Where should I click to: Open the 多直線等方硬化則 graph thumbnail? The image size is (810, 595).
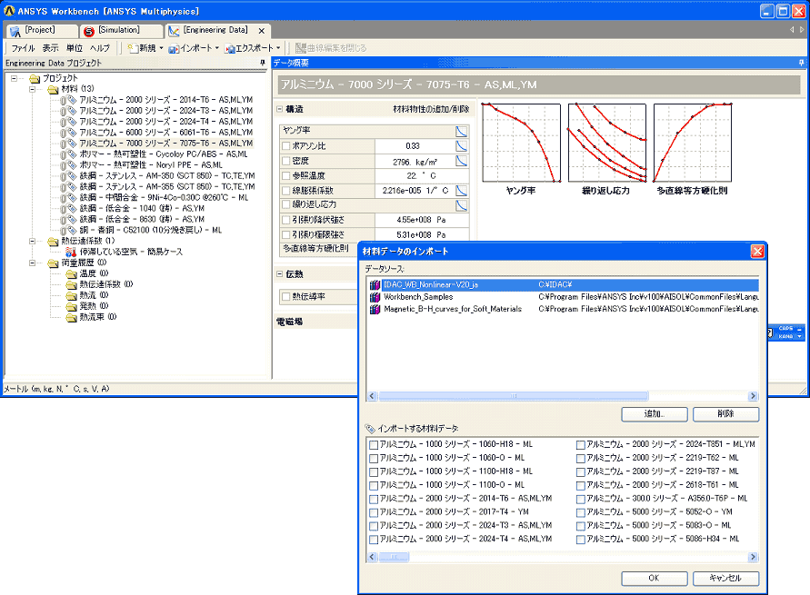[693, 143]
